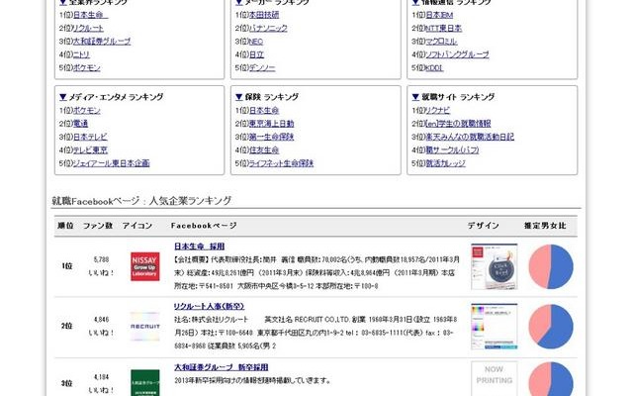Click the 日本生命 gender ratio pie chart
This screenshot has width=633, height=396.
click(x=551, y=266)
